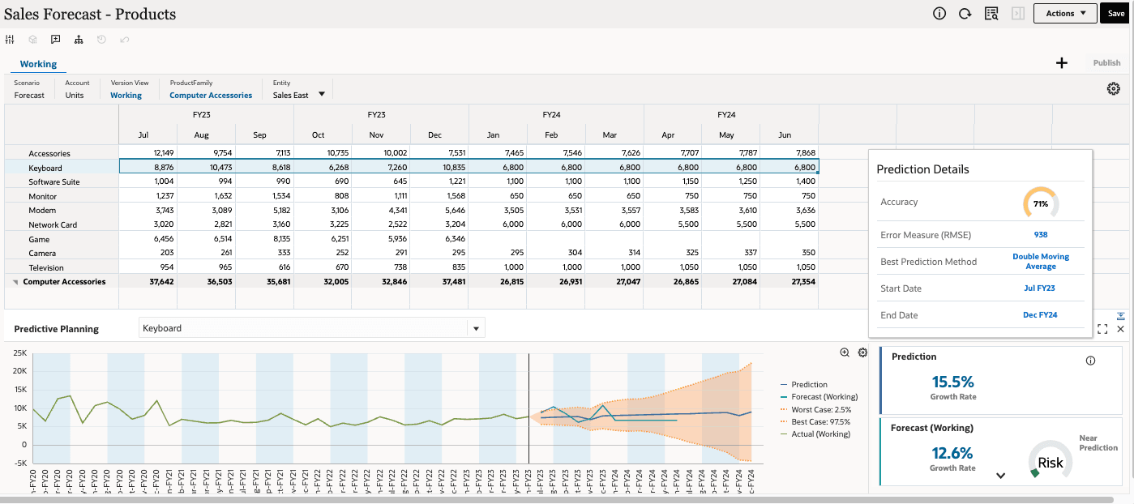
Task: Refresh the forecast data
Action: [965, 13]
